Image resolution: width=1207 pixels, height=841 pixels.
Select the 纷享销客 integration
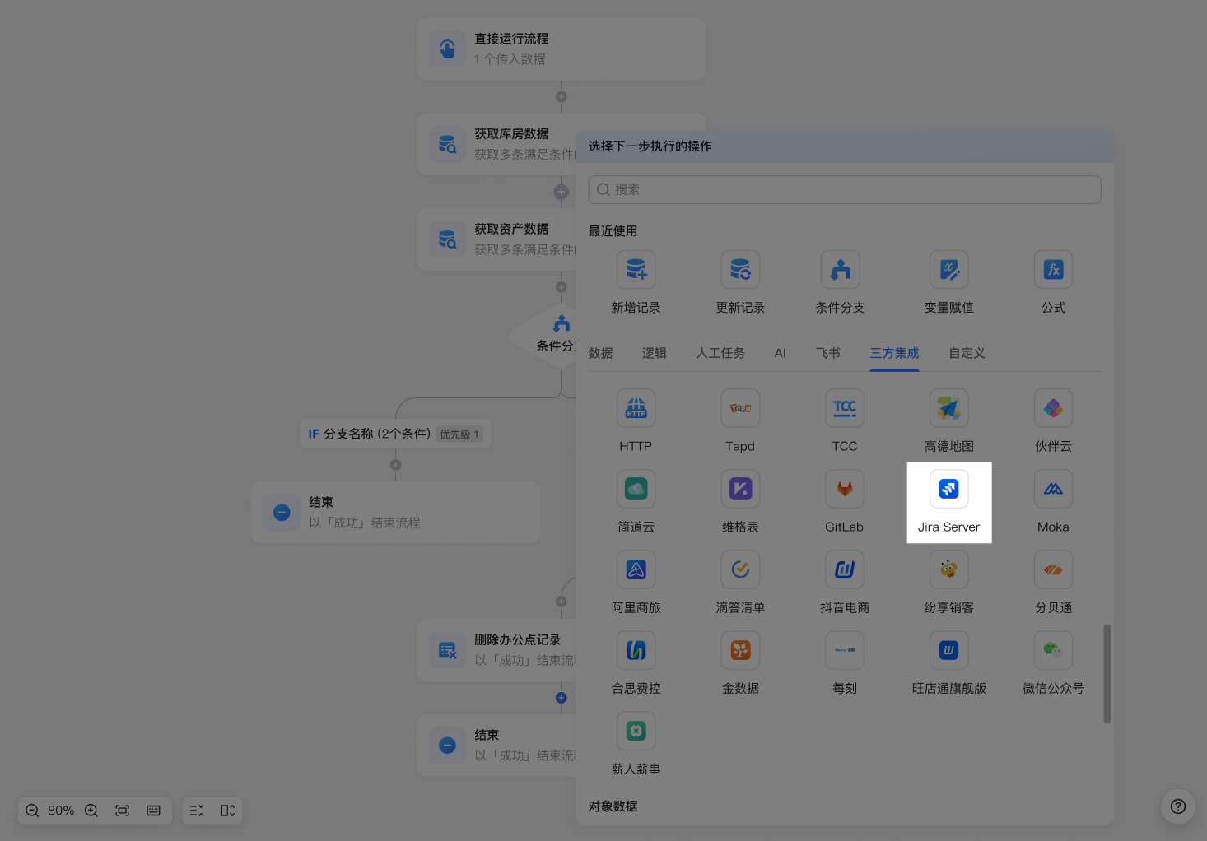(948, 583)
